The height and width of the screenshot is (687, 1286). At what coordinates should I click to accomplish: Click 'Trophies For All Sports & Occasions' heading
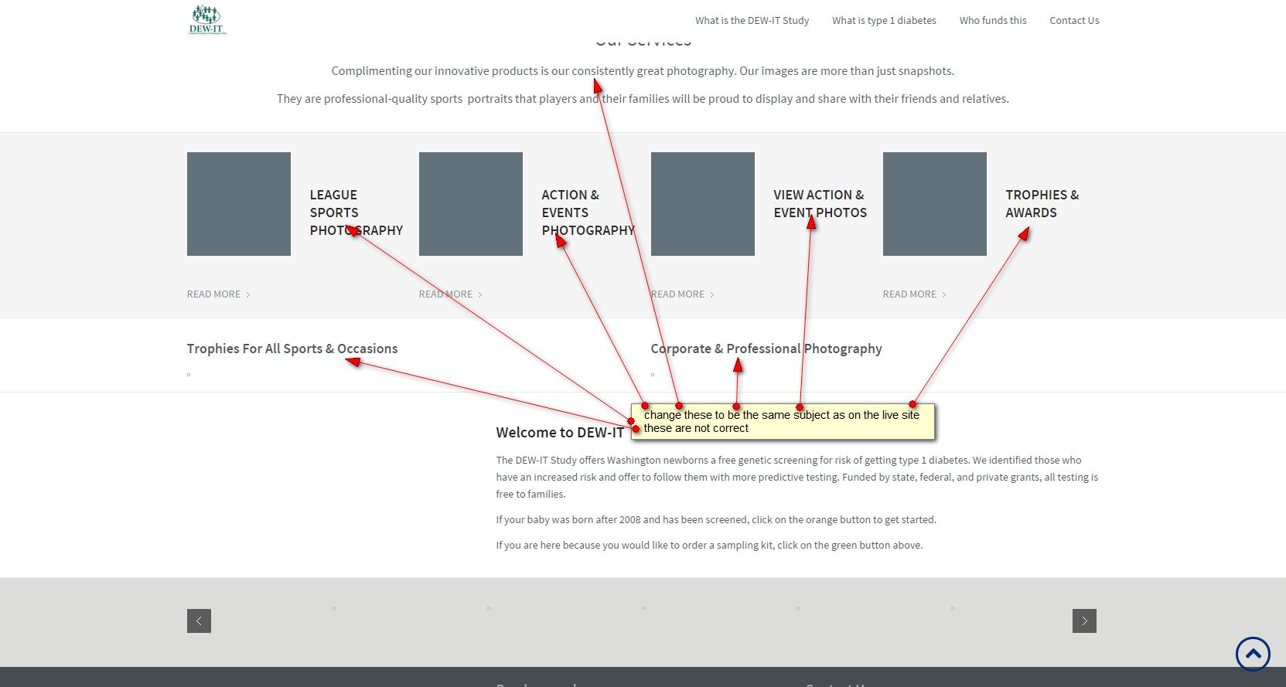(x=292, y=349)
